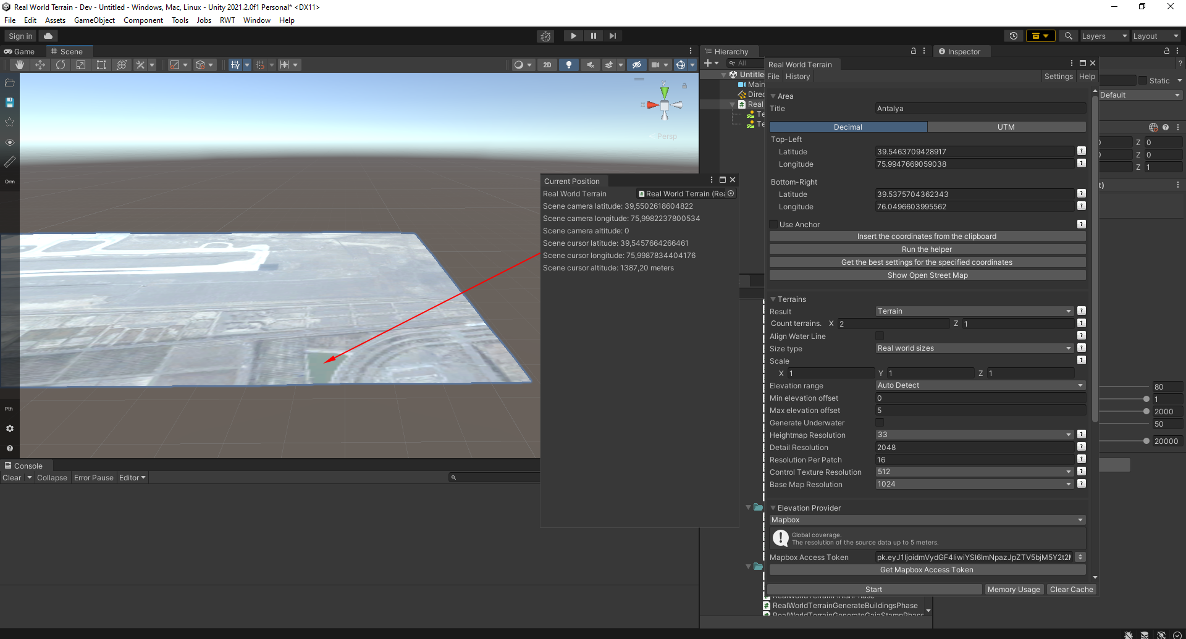
Task: Open History menu in Real World Terrain
Action: click(x=797, y=77)
